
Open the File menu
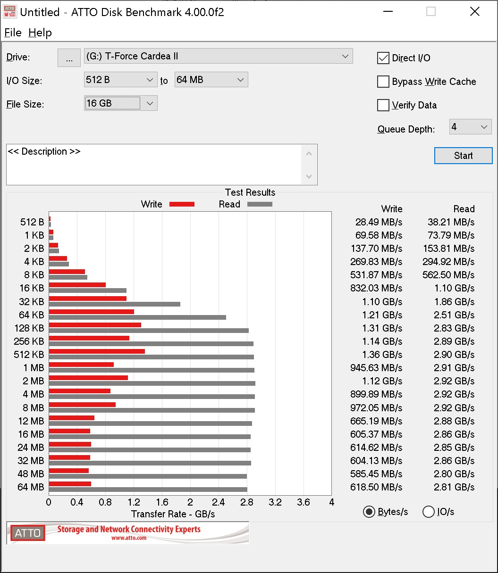pos(13,33)
